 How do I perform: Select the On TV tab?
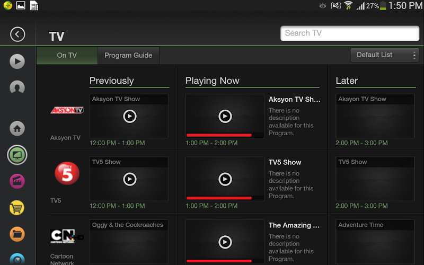[67, 55]
